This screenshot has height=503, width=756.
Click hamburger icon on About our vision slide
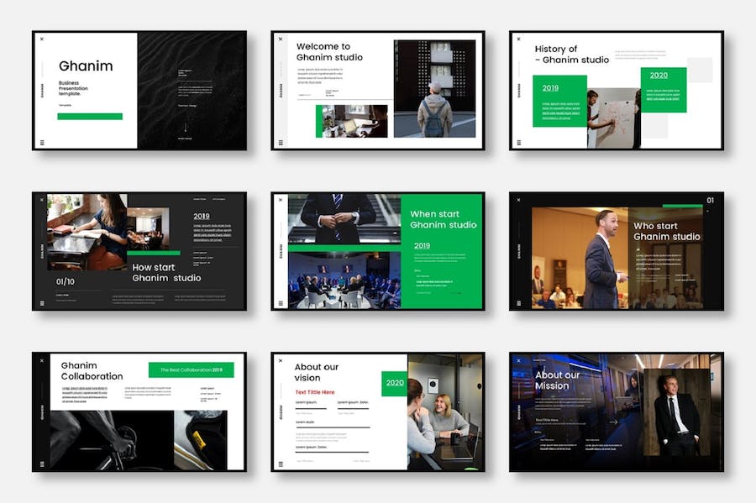pos(281,463)
